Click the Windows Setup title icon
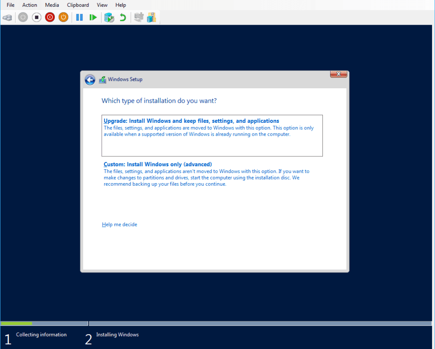 click(103, 80)
